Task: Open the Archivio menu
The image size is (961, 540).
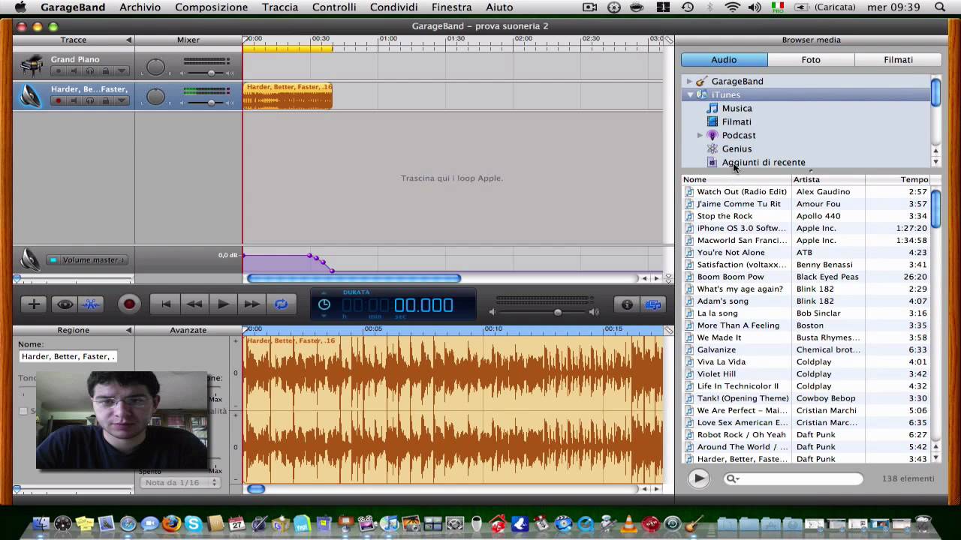Action: (140, 7)
